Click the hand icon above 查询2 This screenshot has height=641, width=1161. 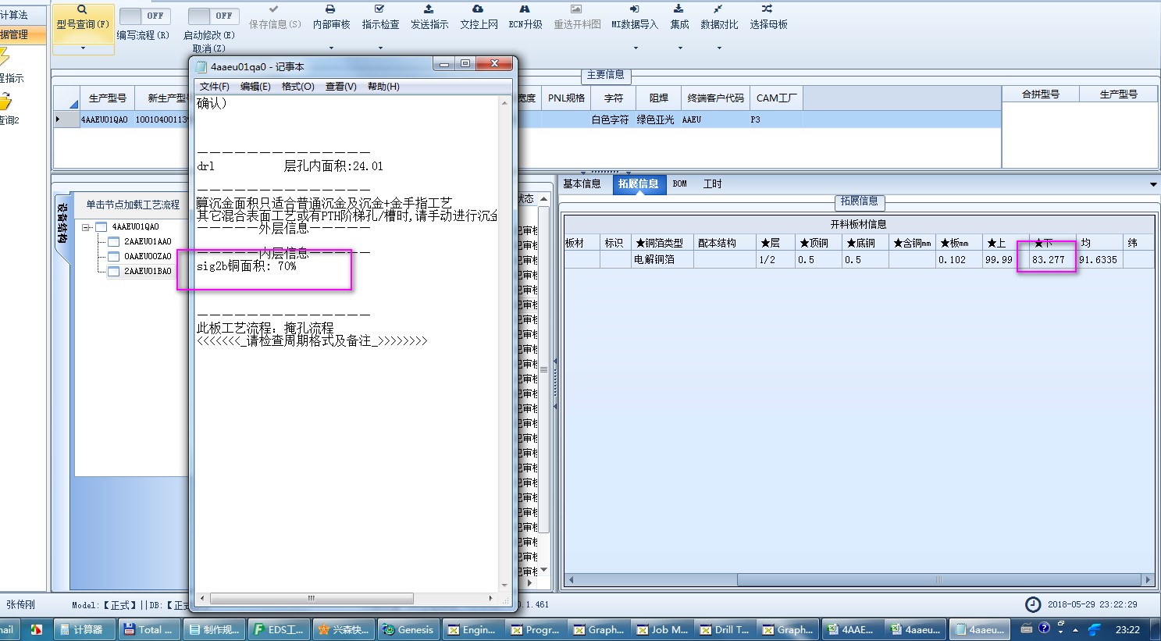(5, 101)
